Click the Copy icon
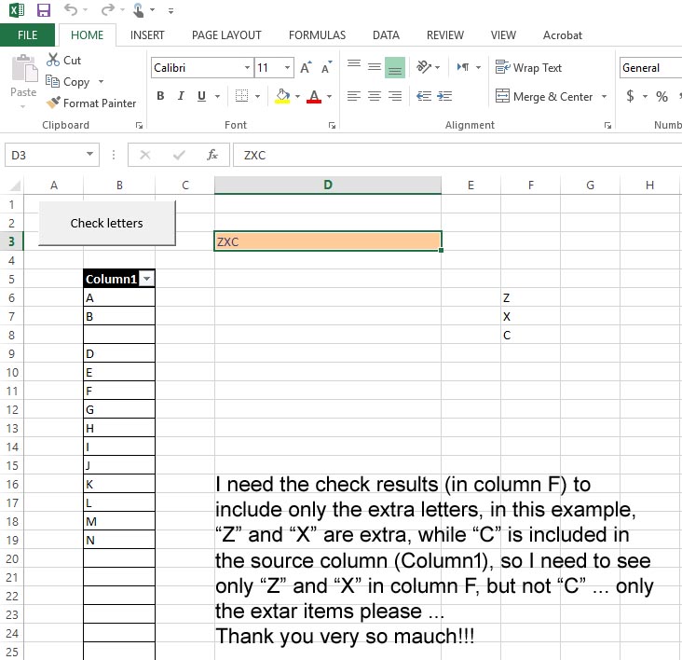The height and width of the screenshot is (660, 682). tap(52, 81)
